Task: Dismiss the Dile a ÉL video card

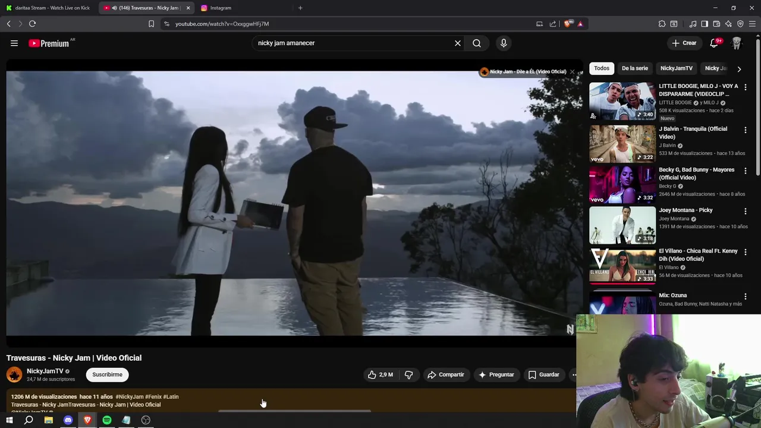Action: (572, 72)
